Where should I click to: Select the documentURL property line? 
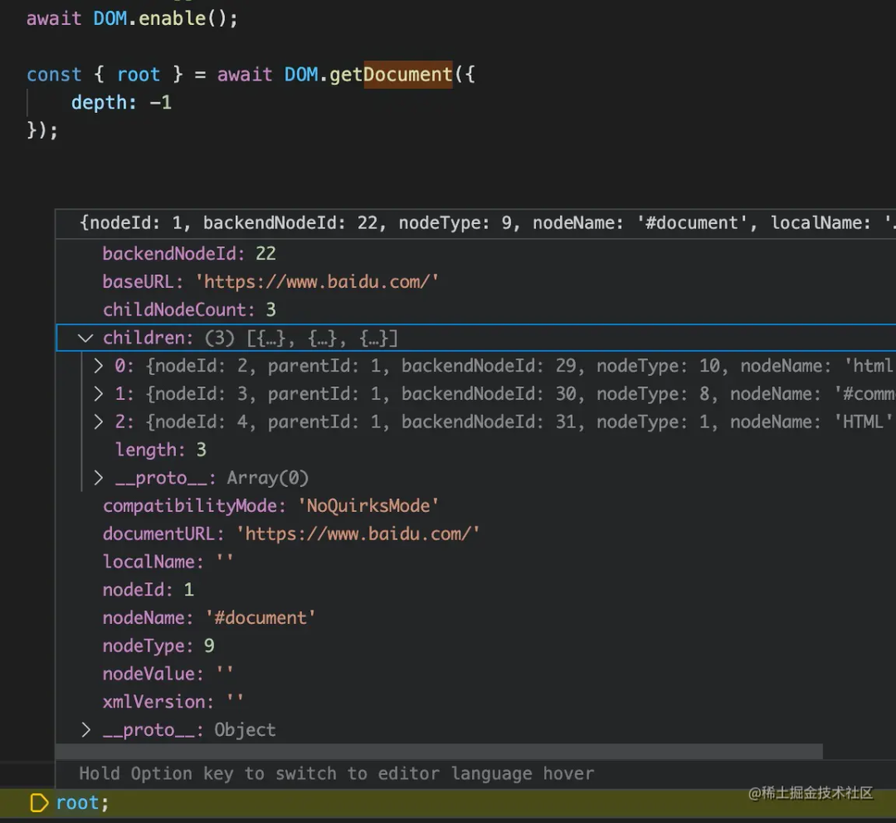(291, 533)
